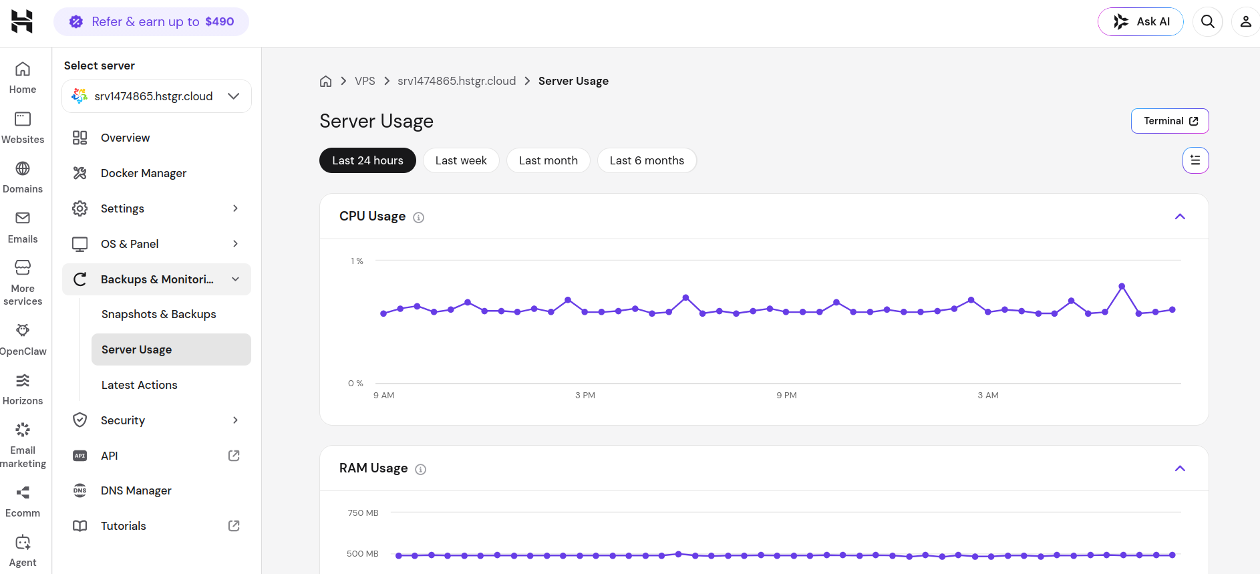Viewport: 1260px width, 574px height.
Task: Click the Server Usage breadcrumb text
Action: (x=573, y=81)
